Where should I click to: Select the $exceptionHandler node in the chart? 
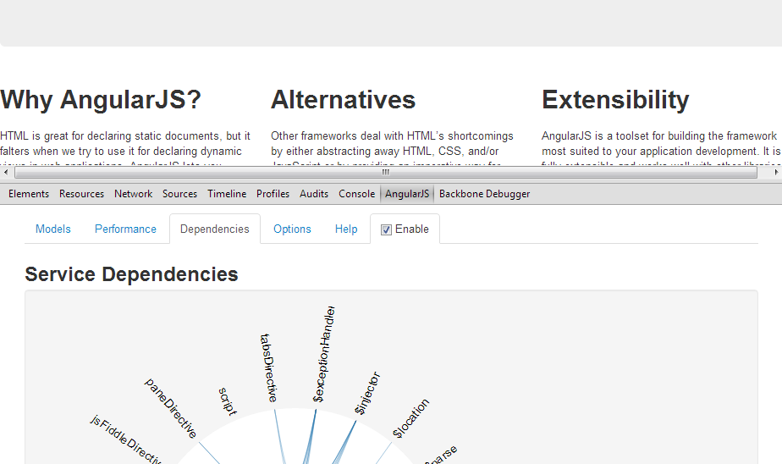[323, 354]
